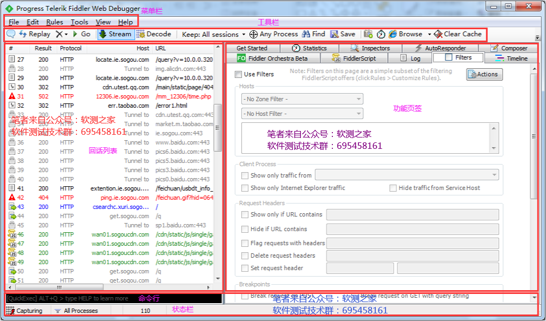Launch Browse with IE icon
This screenshot has width=546, height=321.
pos(406,34)
